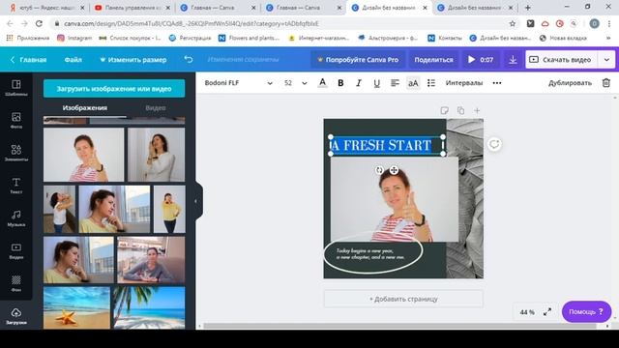Image resolution: width=619 pixels, height=348 pixels.
Task: Click the move handle below the title
Action: click(394, 170)
